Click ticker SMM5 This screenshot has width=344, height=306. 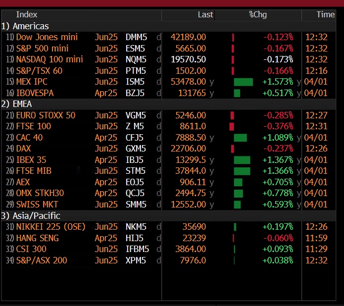tap(136, 205)
